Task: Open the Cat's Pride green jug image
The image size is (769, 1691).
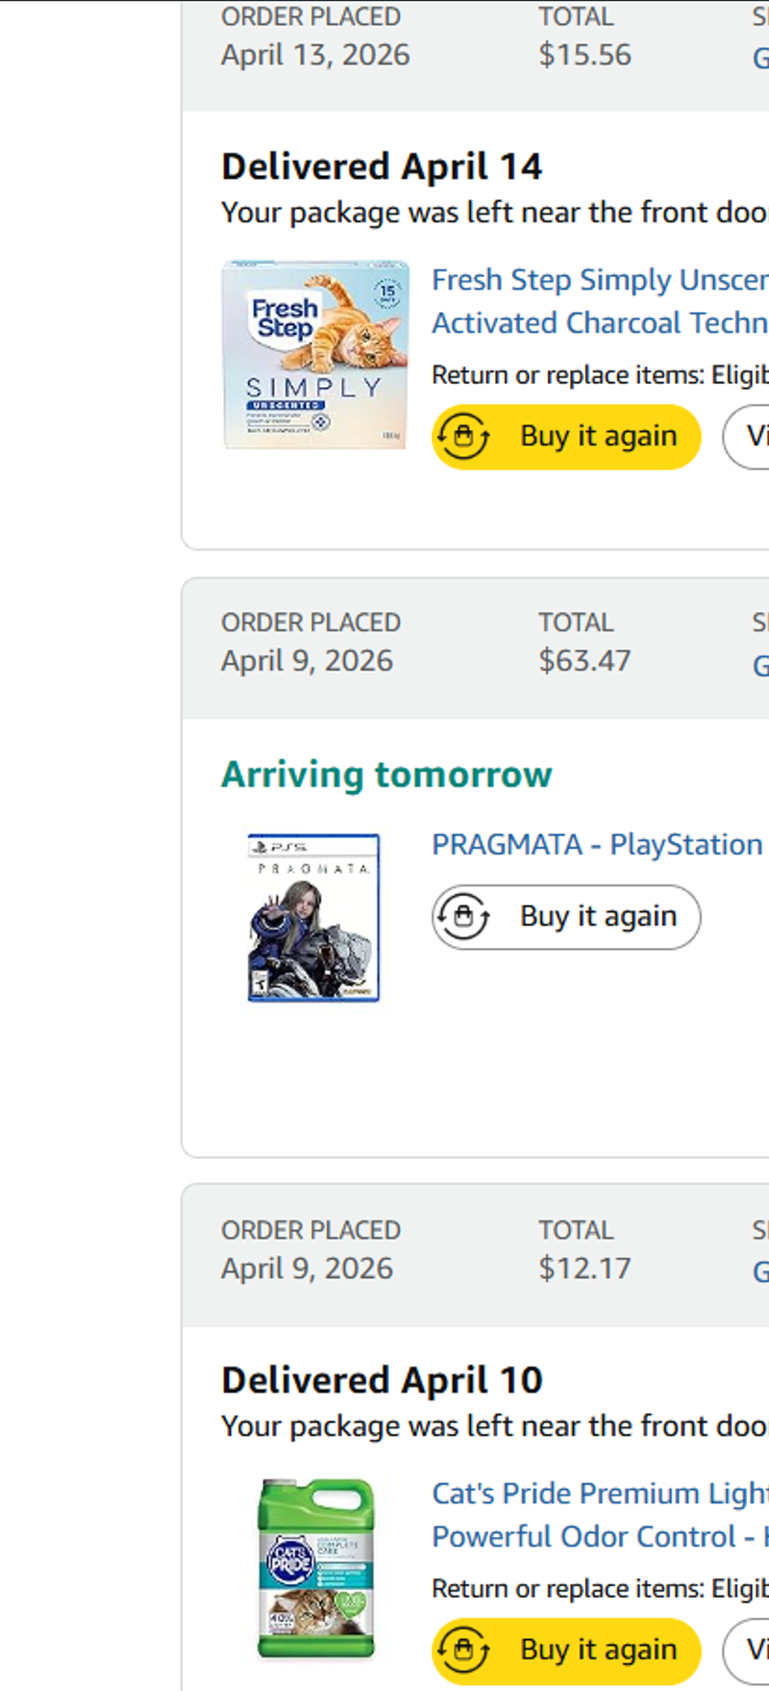Action: [x=315, y=1569]
